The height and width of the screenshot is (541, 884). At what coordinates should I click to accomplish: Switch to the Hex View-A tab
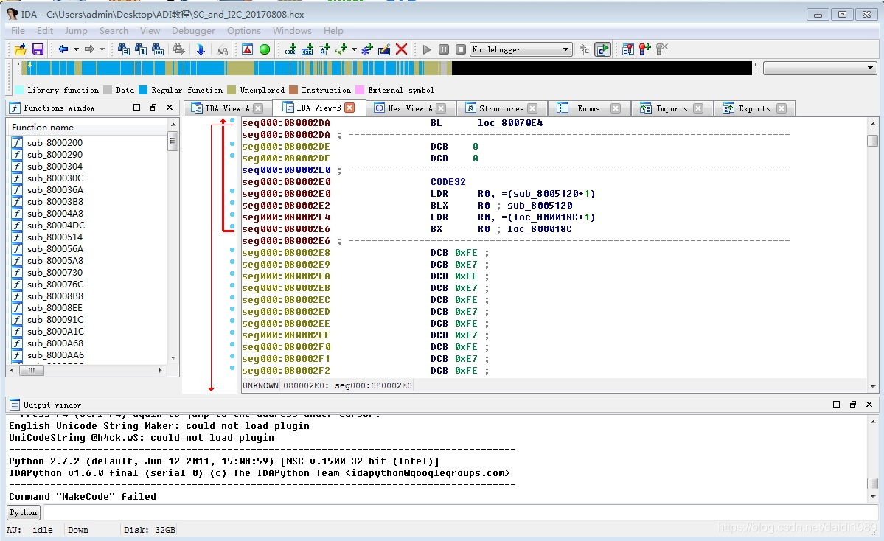pyautogui.click(x=410, y=108)
